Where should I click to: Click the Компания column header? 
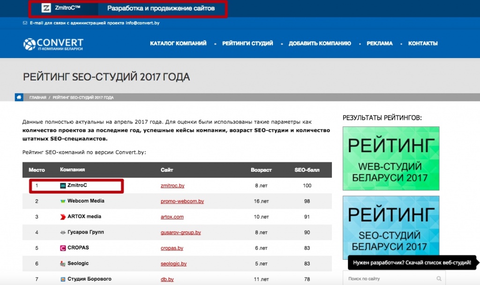73,169
